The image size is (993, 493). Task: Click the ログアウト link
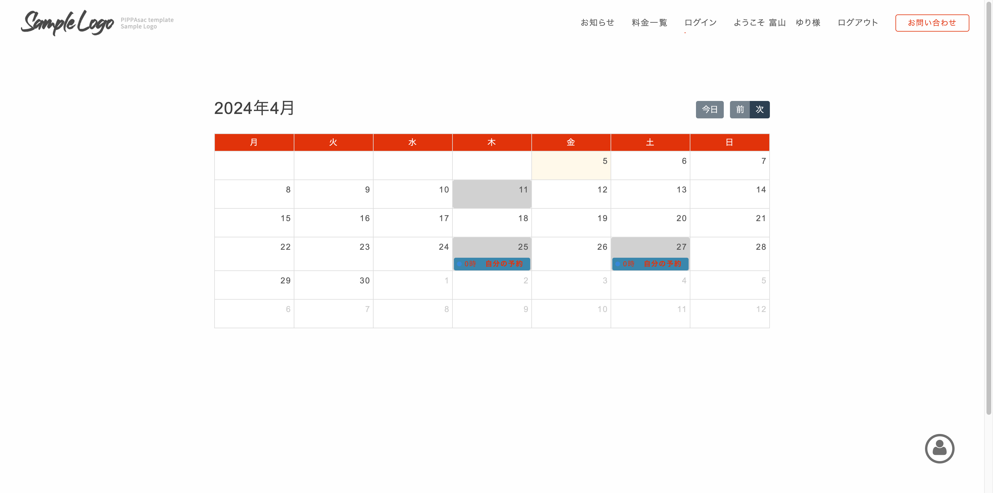[x=857, y=23]
